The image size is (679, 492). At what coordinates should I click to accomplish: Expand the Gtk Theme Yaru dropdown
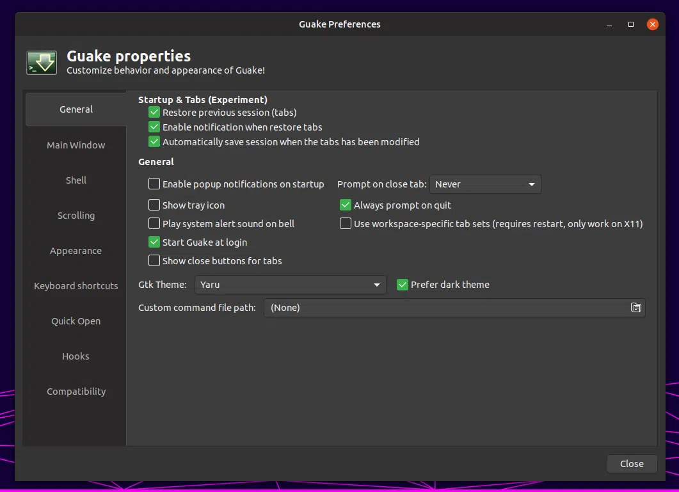click(290, 285)
